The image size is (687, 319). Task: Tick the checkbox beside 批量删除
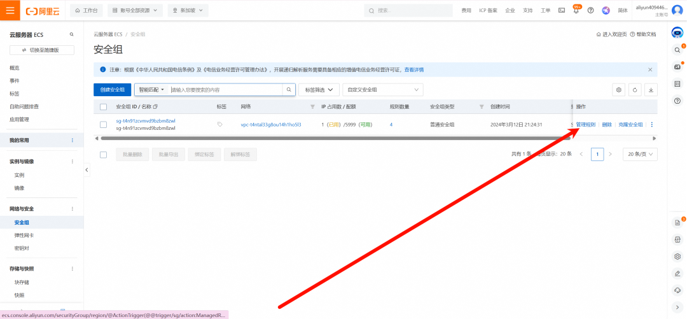104,155
